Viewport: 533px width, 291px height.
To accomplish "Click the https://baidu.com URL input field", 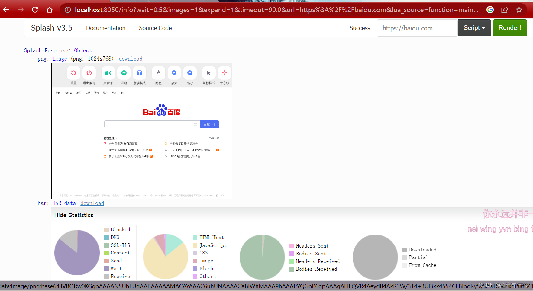I will point(417,28).
